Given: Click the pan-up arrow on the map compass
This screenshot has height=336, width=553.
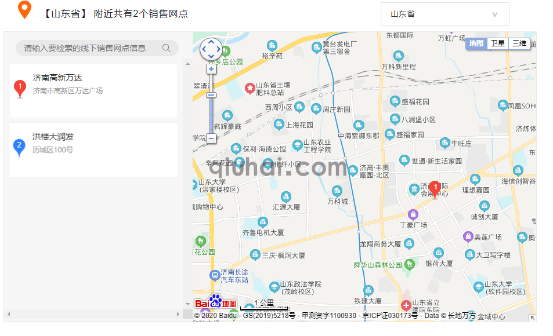Looking at the screenshot, I should tap(211, 42).
